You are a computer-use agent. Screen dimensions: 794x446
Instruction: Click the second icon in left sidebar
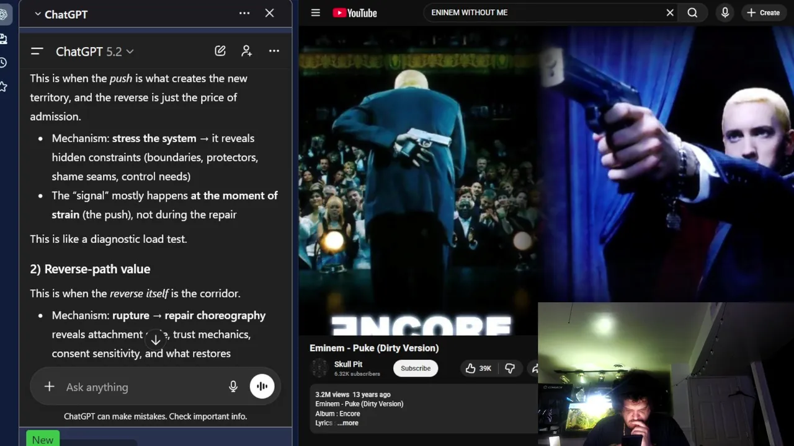(3, 39)
